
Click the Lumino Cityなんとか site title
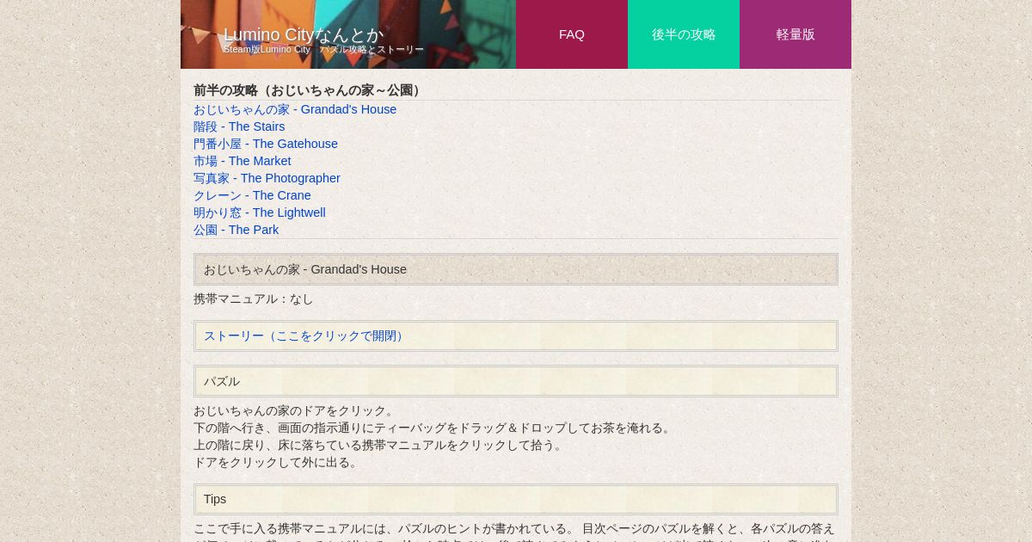[304, 34]
